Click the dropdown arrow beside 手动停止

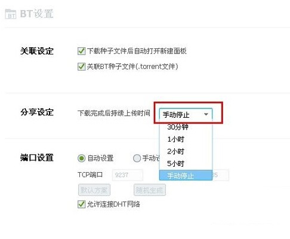click(x=206, y=114)
